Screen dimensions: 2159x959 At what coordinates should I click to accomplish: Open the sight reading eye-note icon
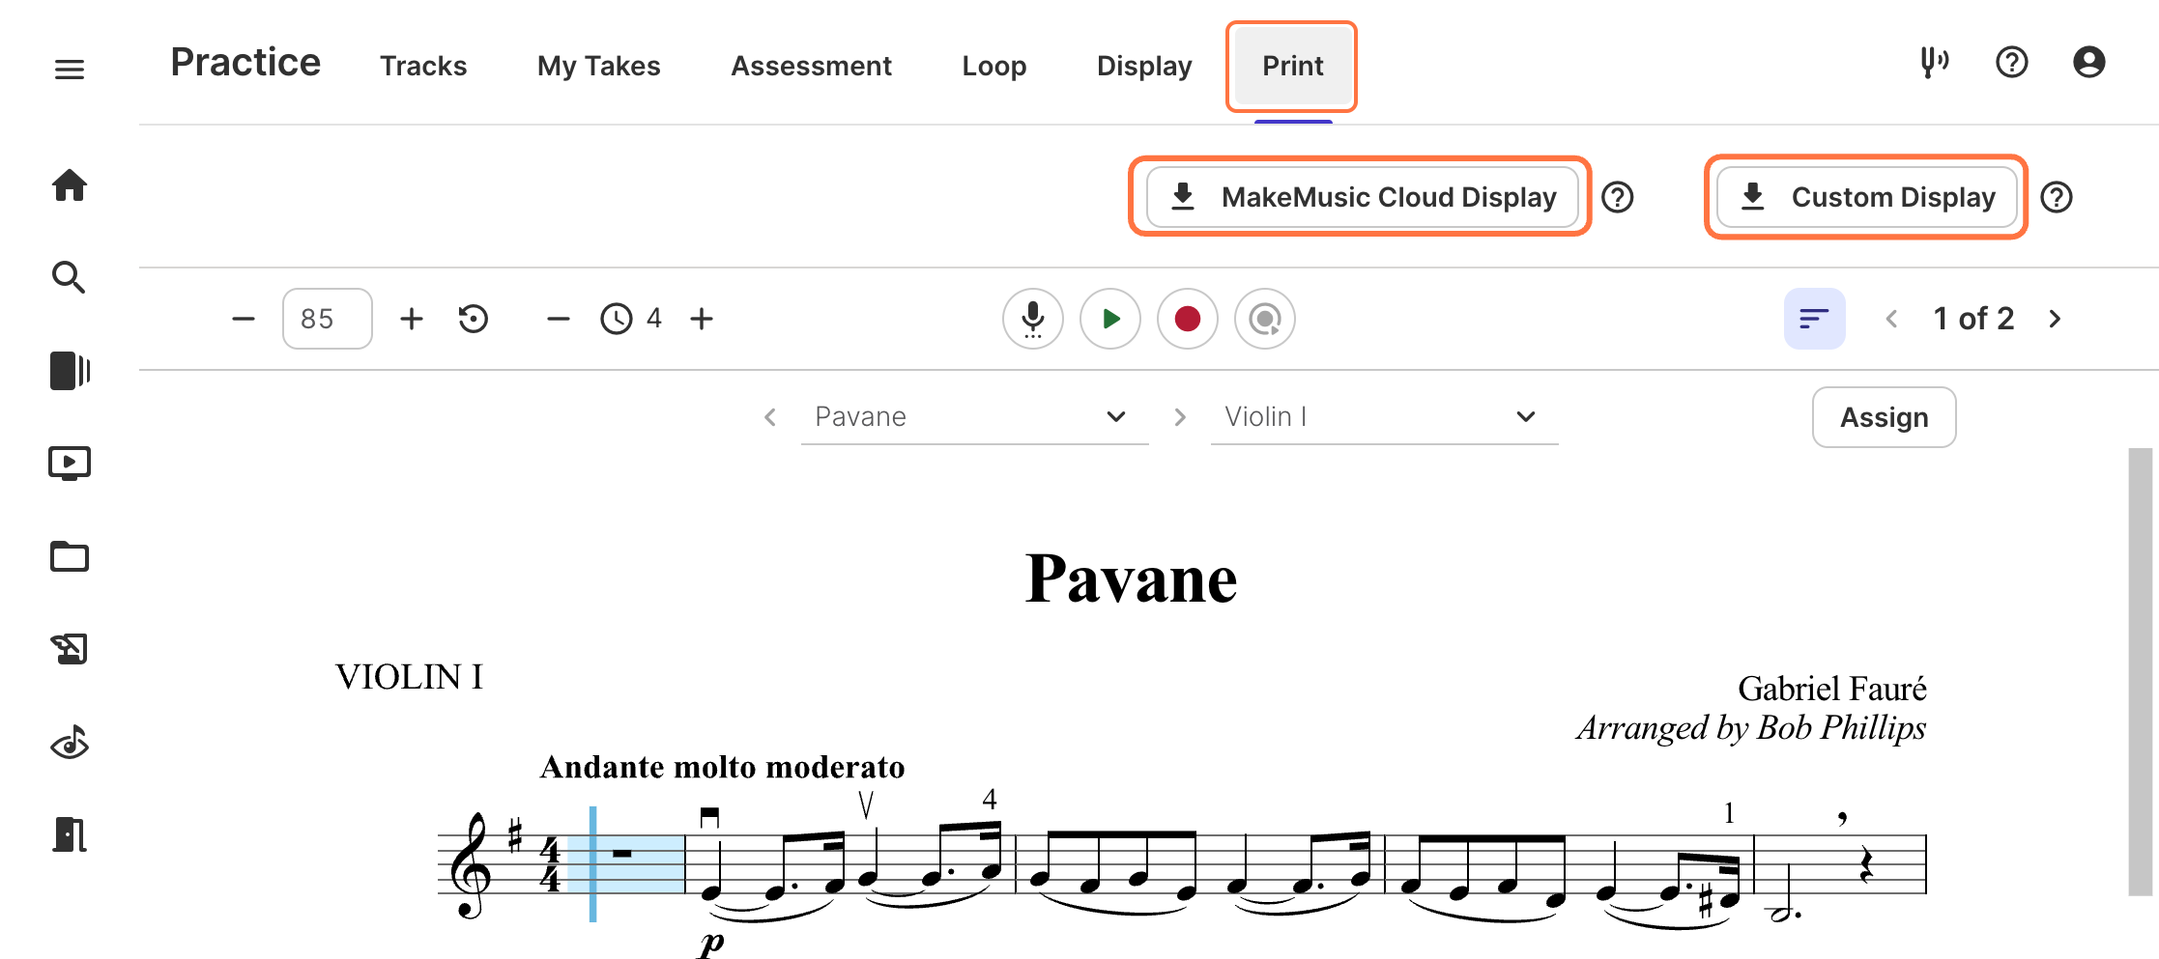coord(70,743)
